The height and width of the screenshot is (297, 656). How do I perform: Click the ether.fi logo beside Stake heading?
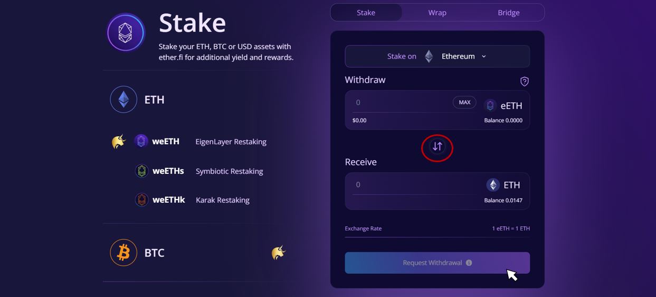pyautogui.click(x=126, y=33)
